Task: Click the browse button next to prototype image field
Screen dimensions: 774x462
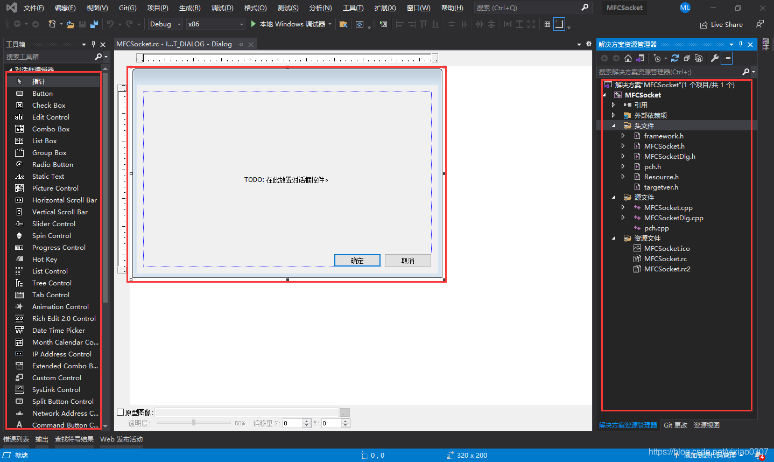Action: [344, 412]
